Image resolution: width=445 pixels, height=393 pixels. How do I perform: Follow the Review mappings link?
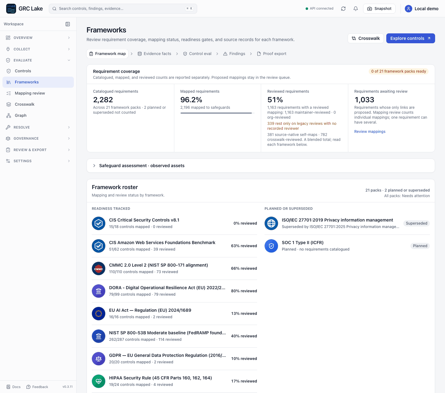click(x=370, y=132)
